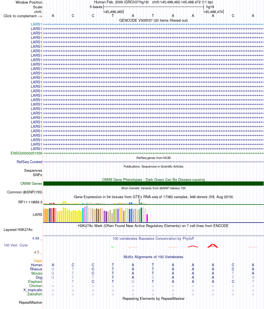
Task: Click the chr5:145,498,462-145,498,472 position text
Action: point(182,2)
